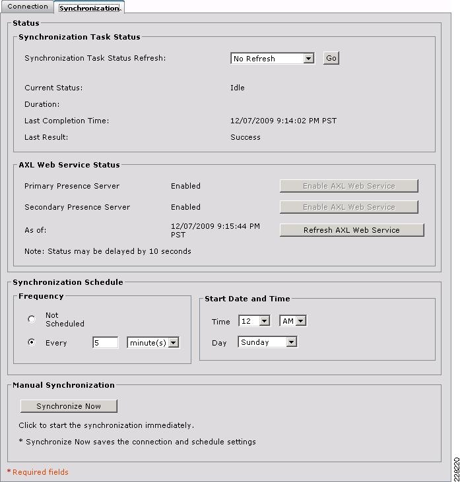Screen dimensions: 460x482
Task: Open the Synchronization Task Status Refresh dropdown
Action: click(x=273, y=58)
